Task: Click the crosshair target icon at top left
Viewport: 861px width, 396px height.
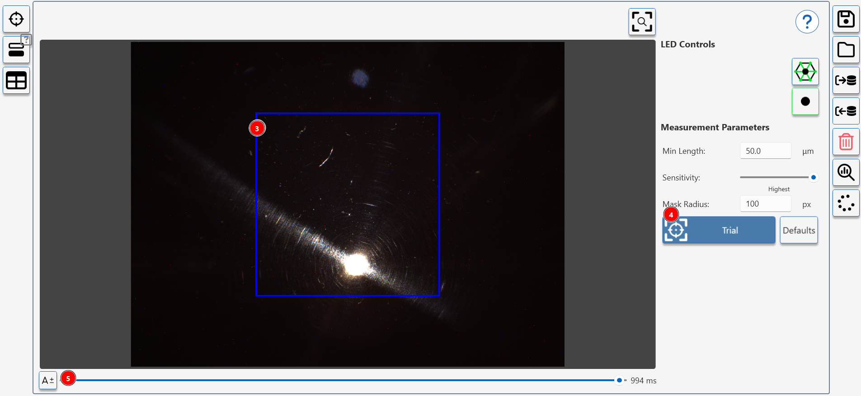Action: [16, 19]
